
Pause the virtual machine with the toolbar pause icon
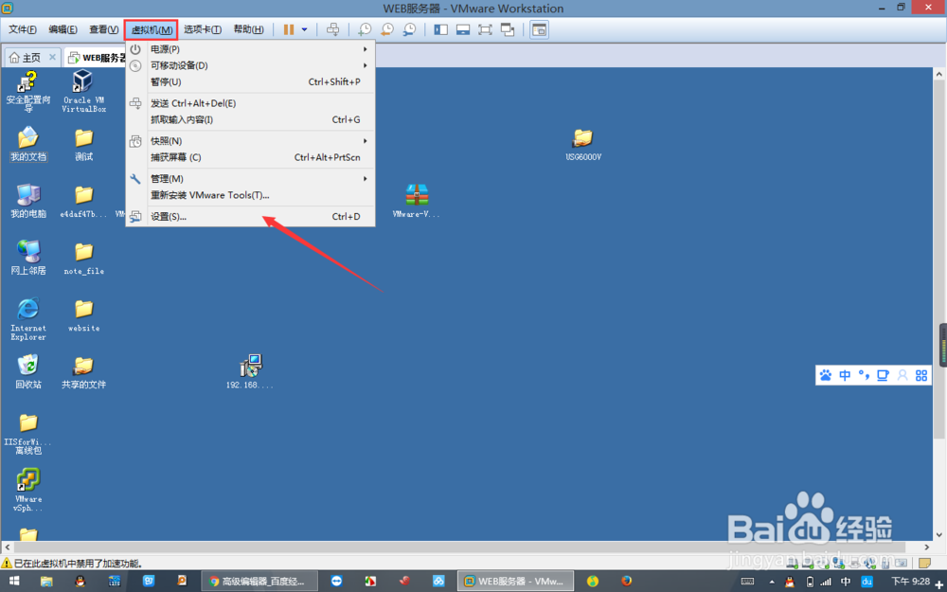tap(289, 29)
